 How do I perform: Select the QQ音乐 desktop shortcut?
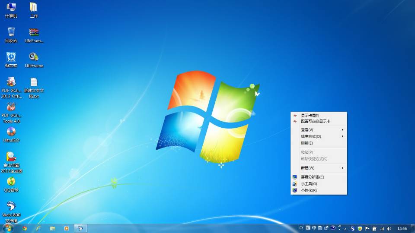pyautogui.click(x=11, y=182)
